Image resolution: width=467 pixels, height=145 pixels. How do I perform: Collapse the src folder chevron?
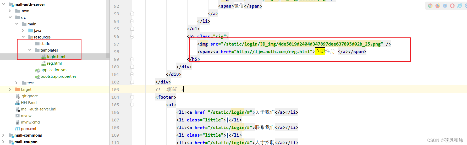point(10,17)
